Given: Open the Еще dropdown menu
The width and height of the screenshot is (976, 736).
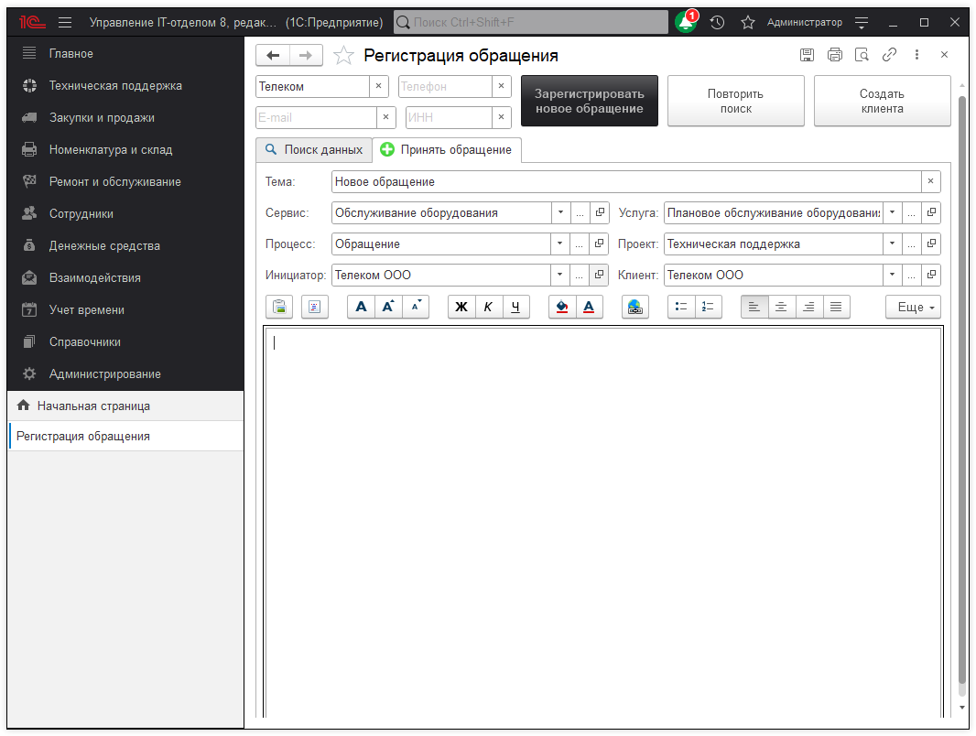Looking at the screenshot, I should [913, 308].
